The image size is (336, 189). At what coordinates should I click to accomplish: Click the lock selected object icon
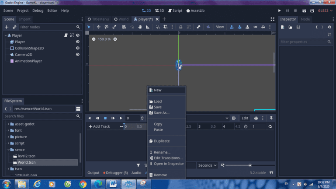click(x=180, y=27)
